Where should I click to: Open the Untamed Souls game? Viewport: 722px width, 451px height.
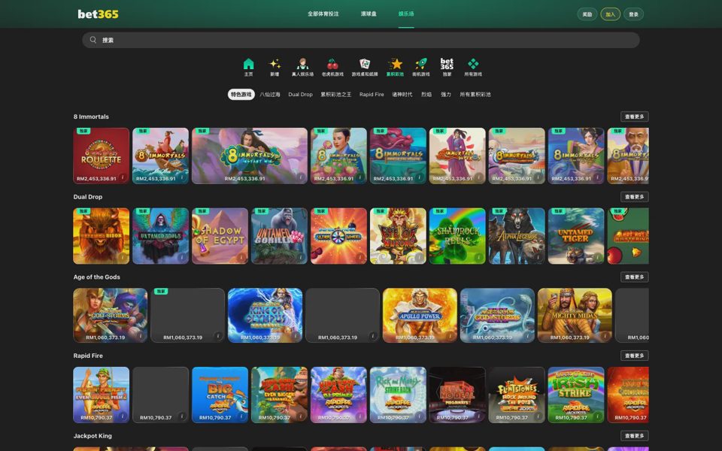[x=161, y=235]
